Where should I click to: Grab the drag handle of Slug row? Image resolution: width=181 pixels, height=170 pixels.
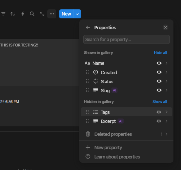[x=87, y=90]
